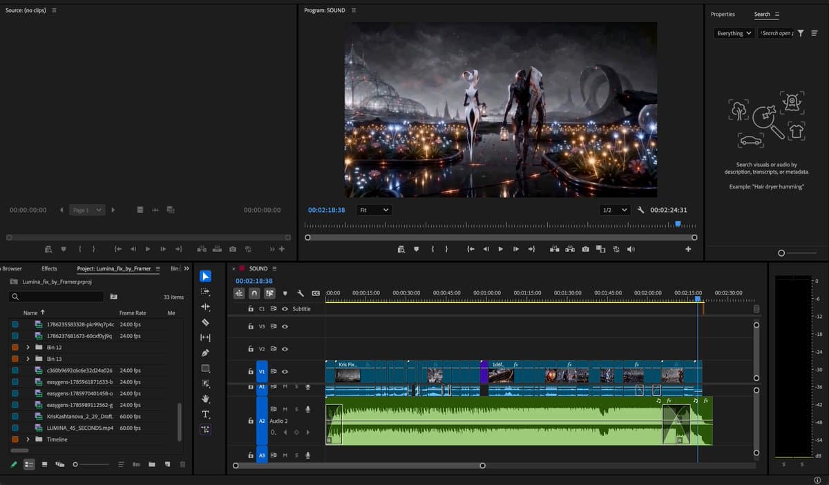829x485 pixels.
Task: Show hidden panel tabs chevron
Action: click(187, 268)
